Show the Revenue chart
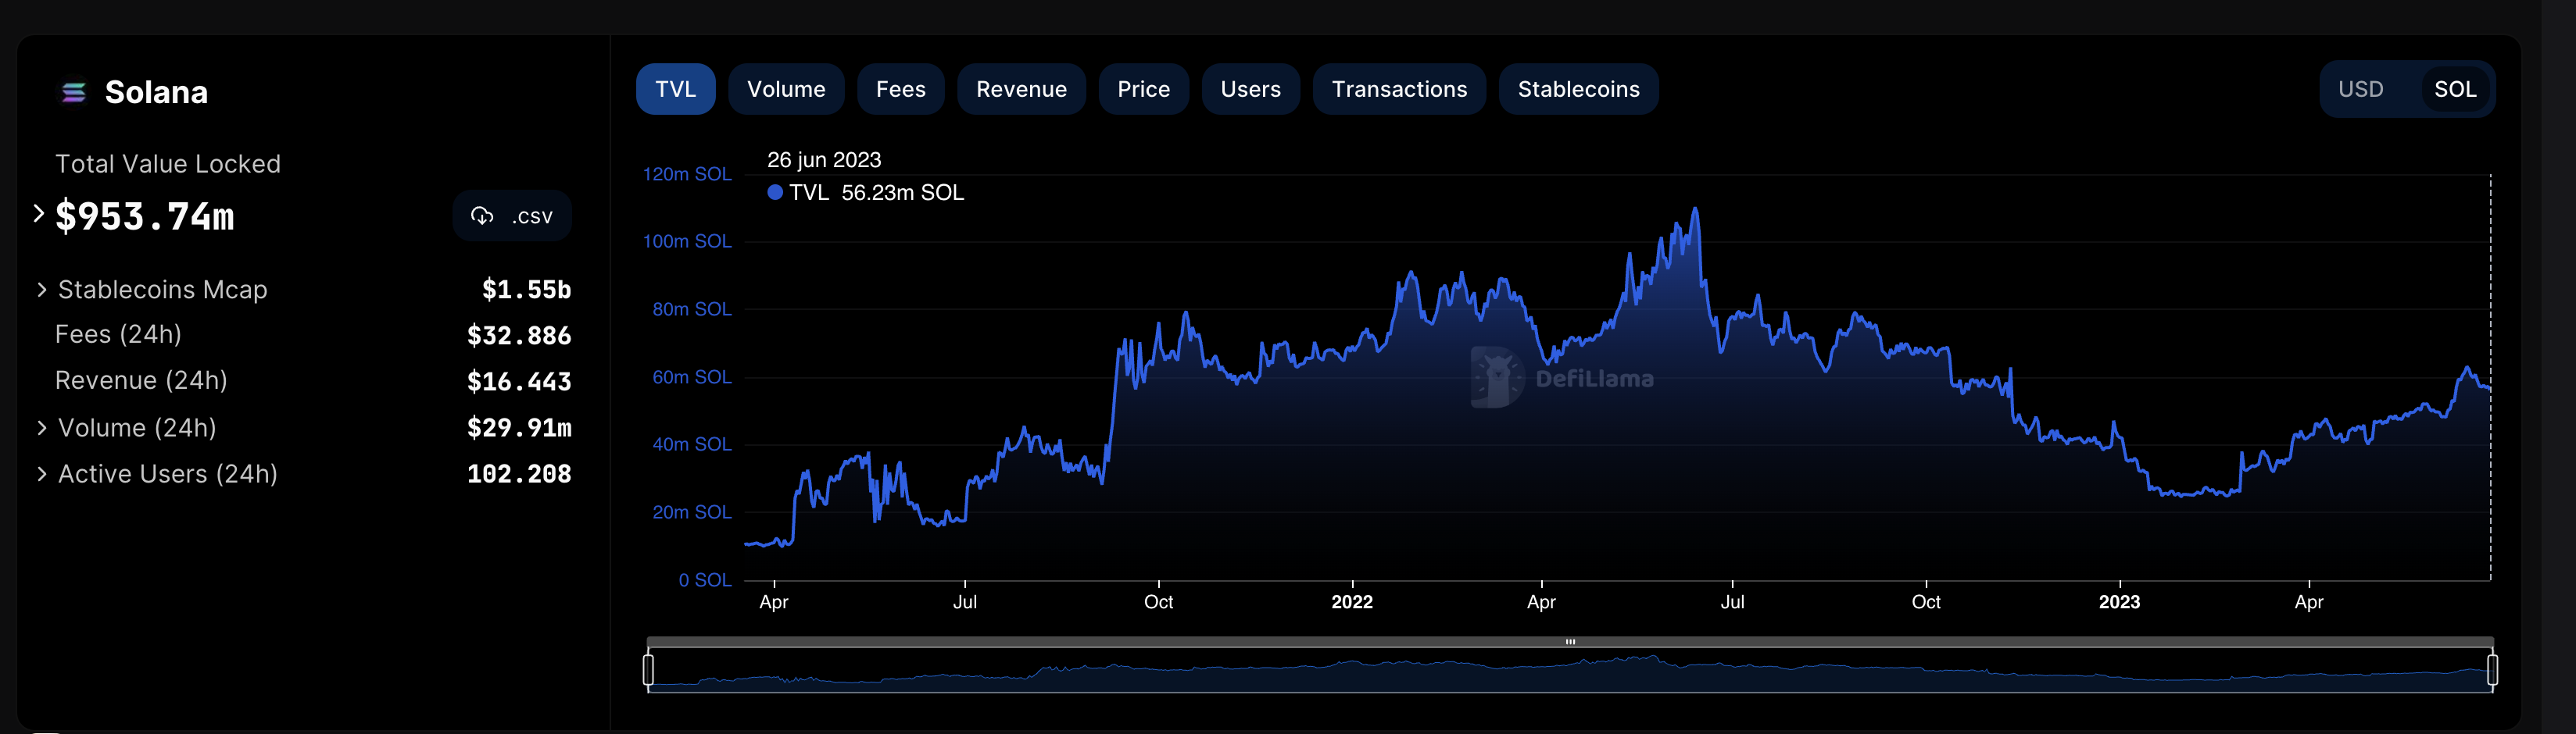2576x734 pixels. 1021,90
